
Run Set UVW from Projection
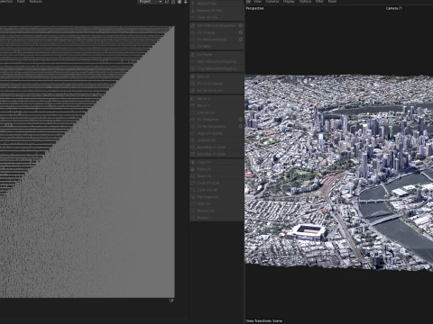pyautogui.click(x=214, y=26)
